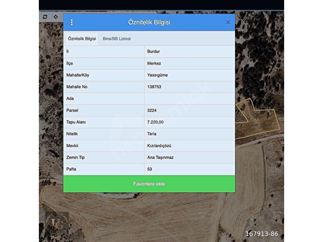Viewport: 323px width, 242px height.
Task: Click the Tapu Alanı label
Action: click(76, 122)
